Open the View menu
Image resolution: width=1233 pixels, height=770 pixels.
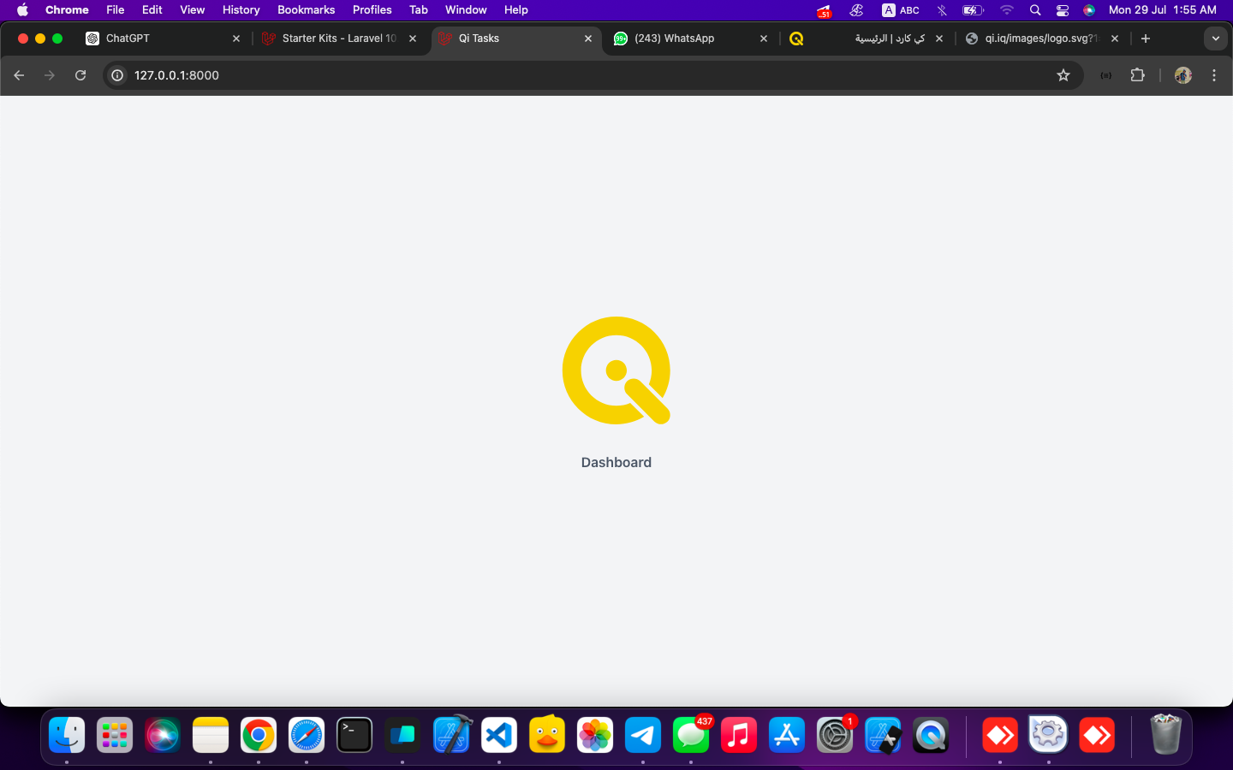pos(193,10)
